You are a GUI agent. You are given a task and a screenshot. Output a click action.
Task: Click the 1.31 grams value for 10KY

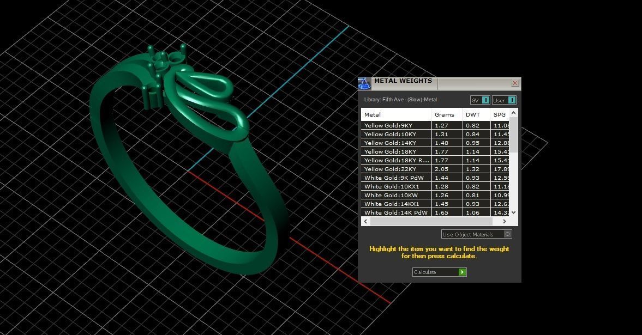(x=441, y=134)
